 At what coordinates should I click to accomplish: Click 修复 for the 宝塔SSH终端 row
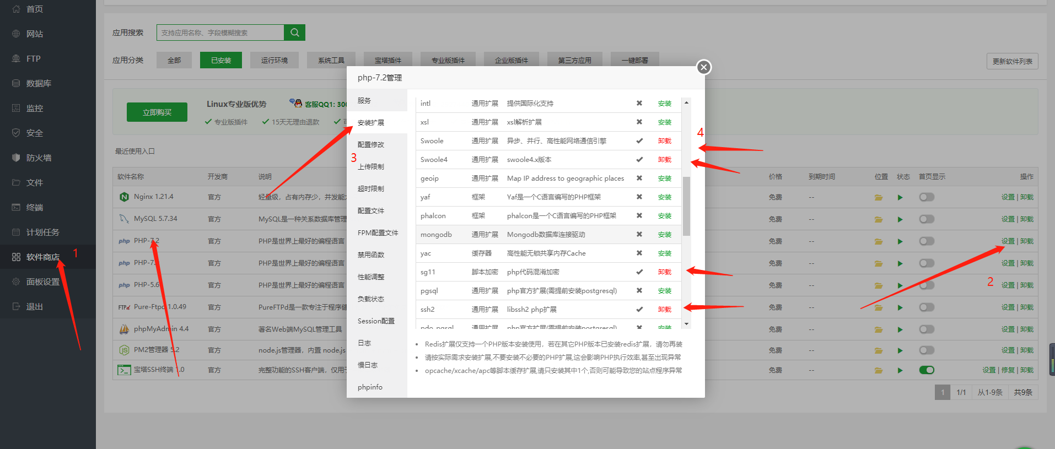1008,370
